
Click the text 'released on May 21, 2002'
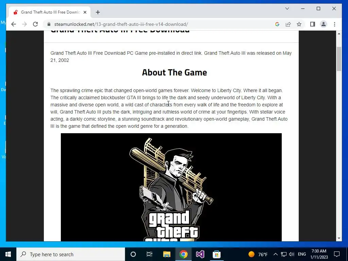(171, 57)
